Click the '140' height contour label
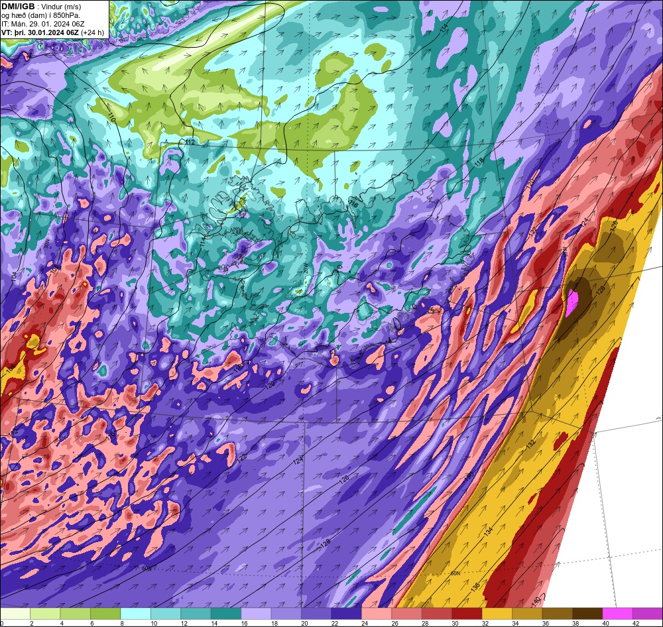The image size is (663, 627). tap(535, 601)
